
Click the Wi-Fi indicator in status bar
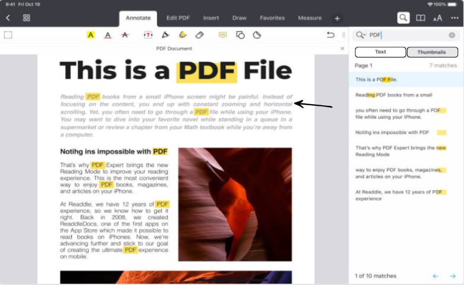(430, 4)
